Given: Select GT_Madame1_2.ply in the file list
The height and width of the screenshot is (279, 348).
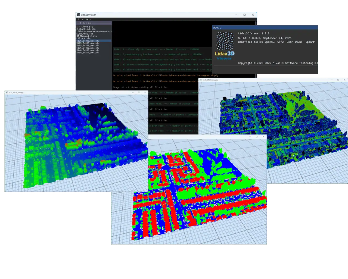Looking at the screenshot, I should (86, 36).
